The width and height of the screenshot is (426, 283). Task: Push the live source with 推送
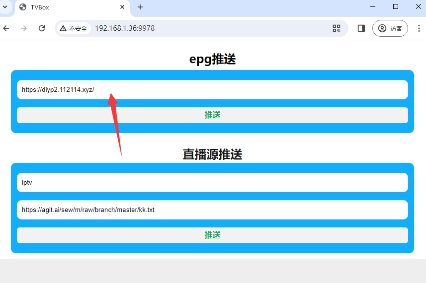tap(212, 235)
